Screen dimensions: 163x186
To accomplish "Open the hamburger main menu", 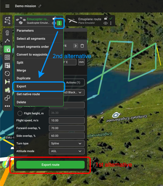I will pos(7,6).
